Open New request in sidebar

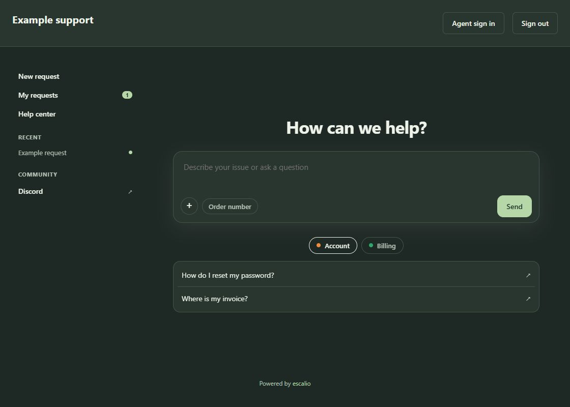[75, 76]
